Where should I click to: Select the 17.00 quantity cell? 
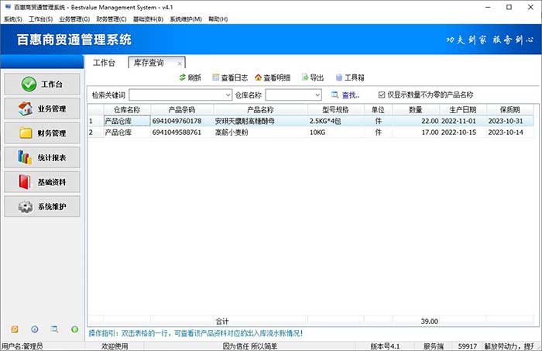pyautogui.click(x=416, y=132)
